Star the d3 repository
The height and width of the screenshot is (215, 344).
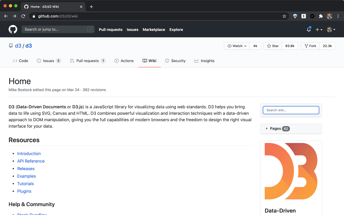click(273, 46)
